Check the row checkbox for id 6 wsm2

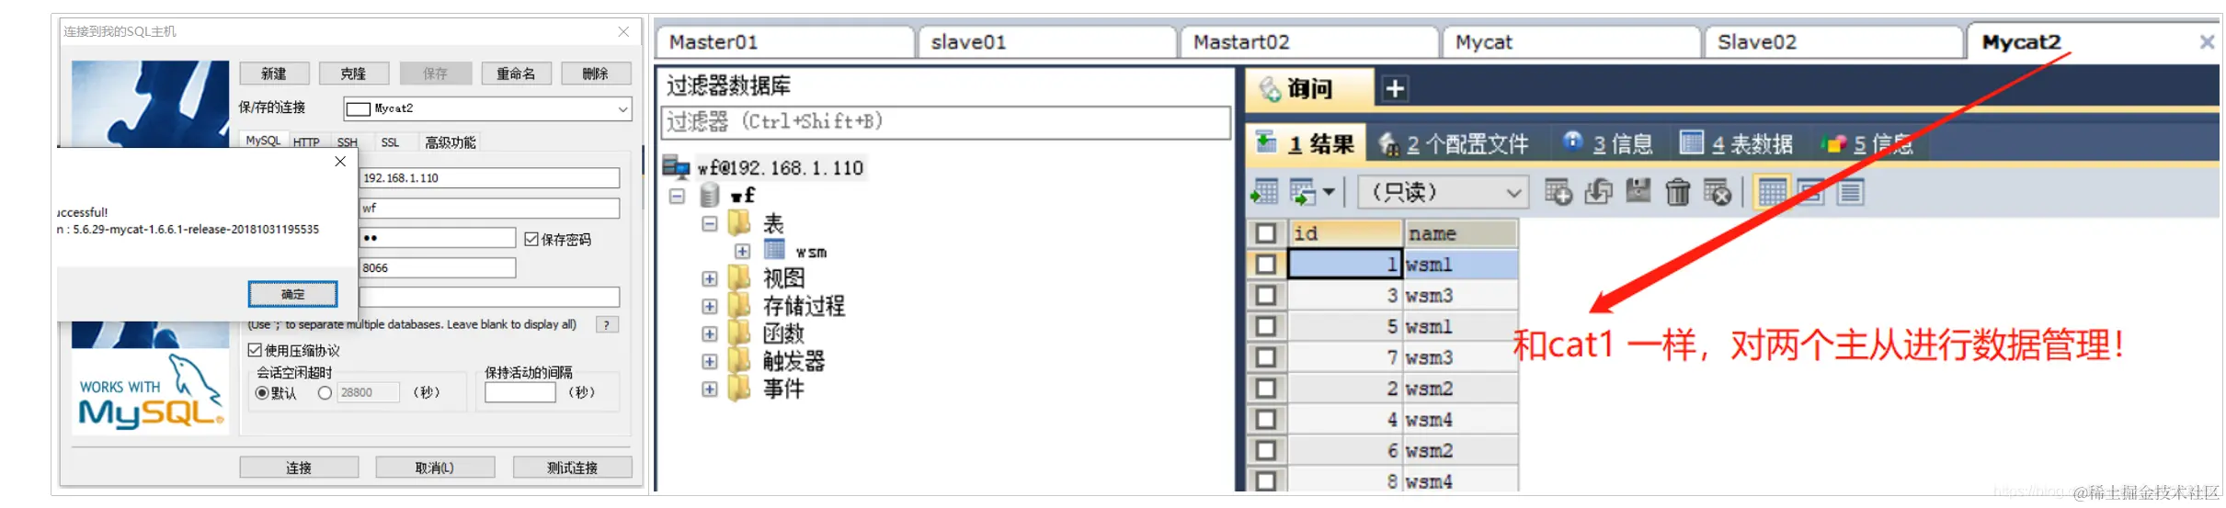1266,451
